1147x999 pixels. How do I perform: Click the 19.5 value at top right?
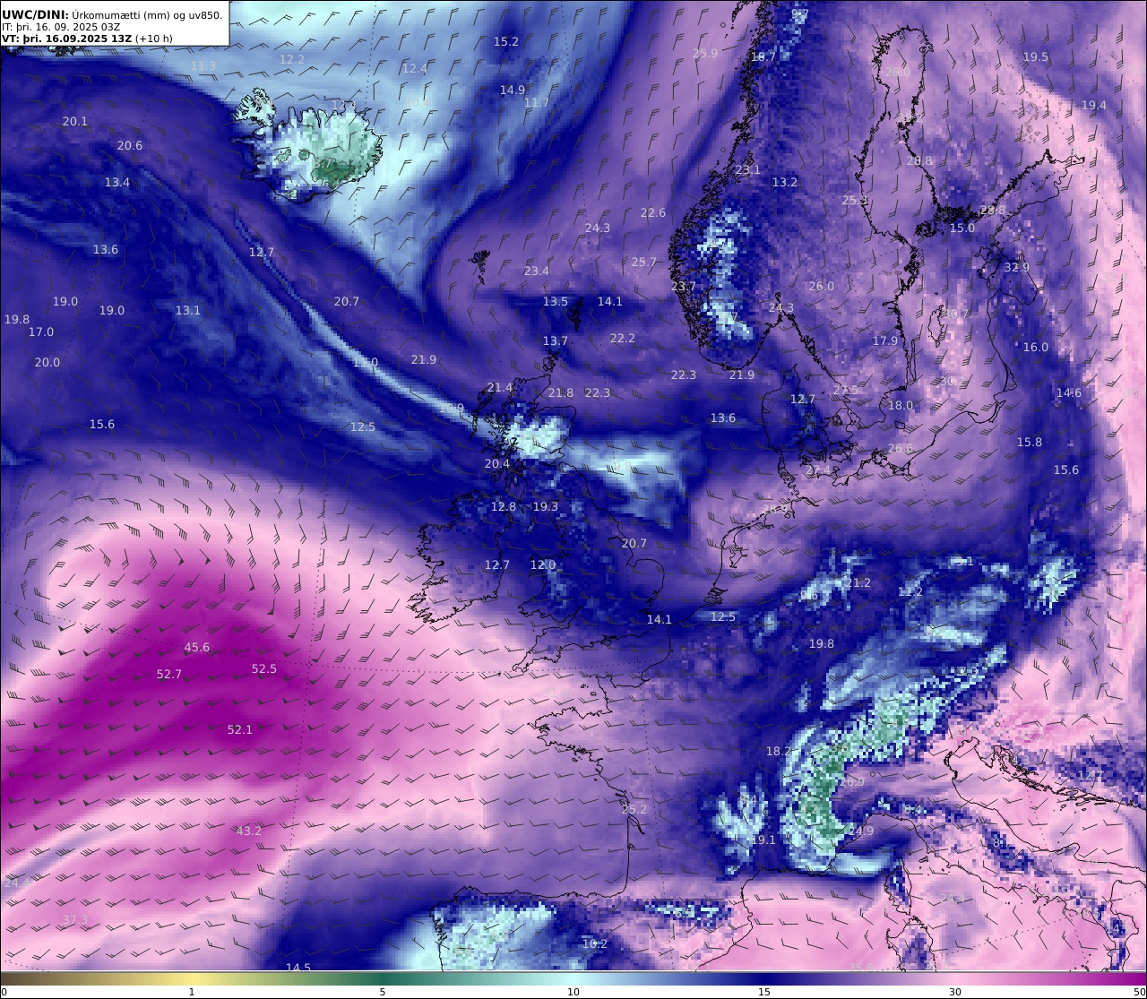point(1036,56)
